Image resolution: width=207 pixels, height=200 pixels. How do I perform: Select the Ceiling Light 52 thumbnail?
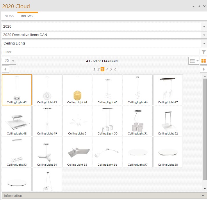pyautogui.click(x=168, y=121)
